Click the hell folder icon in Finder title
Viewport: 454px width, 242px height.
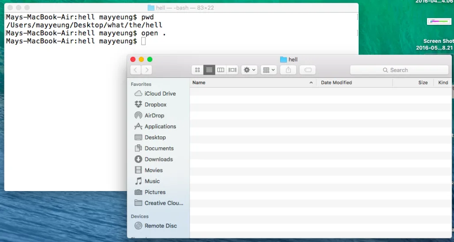coord(283,59)
